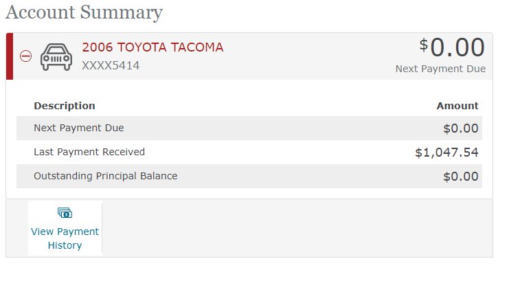Open View Payment History link
The image size is (509, 281).
click(65, 238)
